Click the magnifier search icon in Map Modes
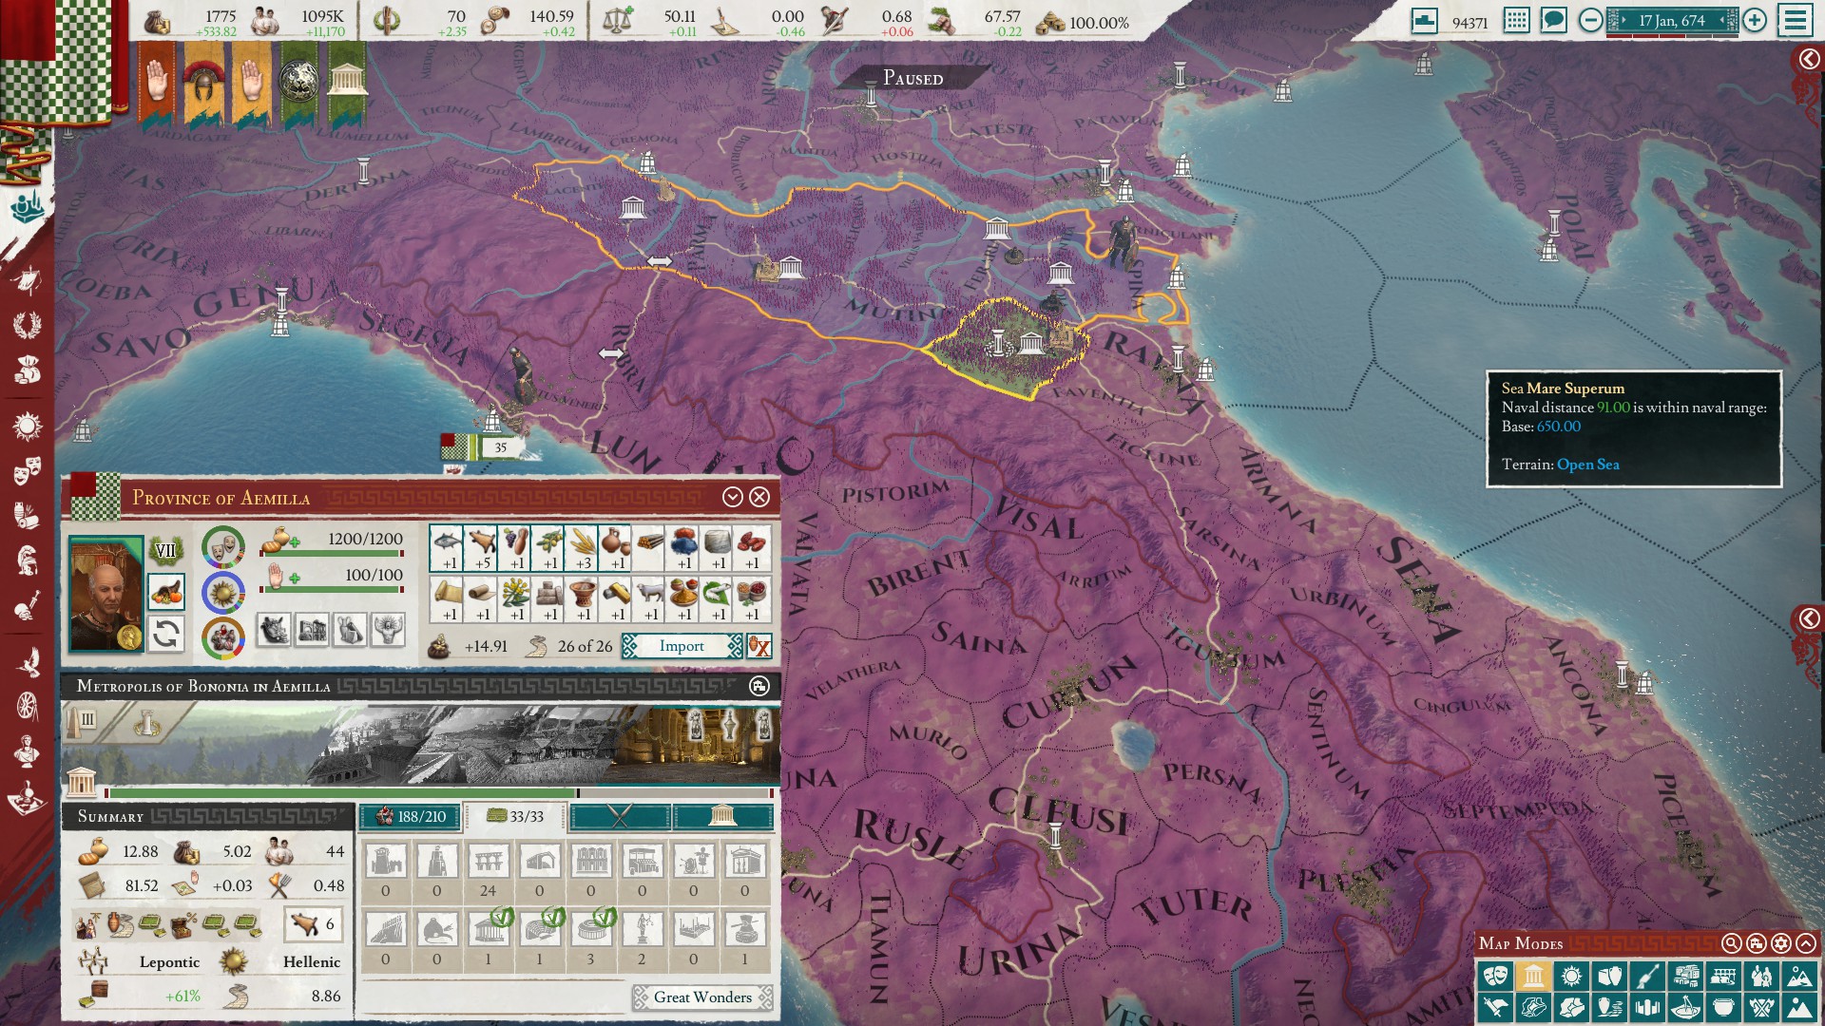The width and height of the screenshot is (1825, 1026). pyautogui.click(x=1731, y=943)
